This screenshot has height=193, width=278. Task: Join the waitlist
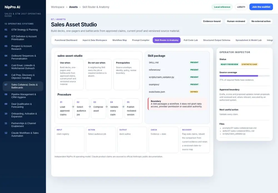[261, 7]
